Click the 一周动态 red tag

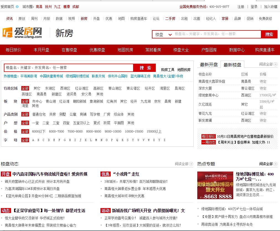tap(208, 142)
